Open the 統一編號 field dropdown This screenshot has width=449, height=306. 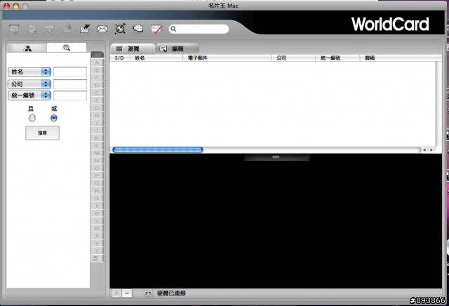pos(29,95)
